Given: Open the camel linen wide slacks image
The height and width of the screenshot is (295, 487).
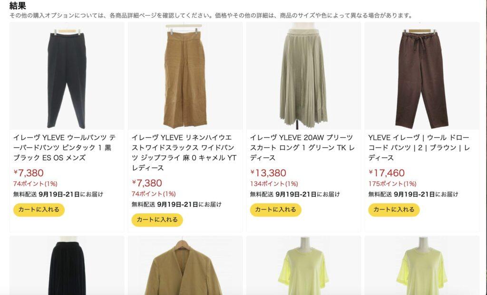Looking at the screenshot, I should point(185,76).
